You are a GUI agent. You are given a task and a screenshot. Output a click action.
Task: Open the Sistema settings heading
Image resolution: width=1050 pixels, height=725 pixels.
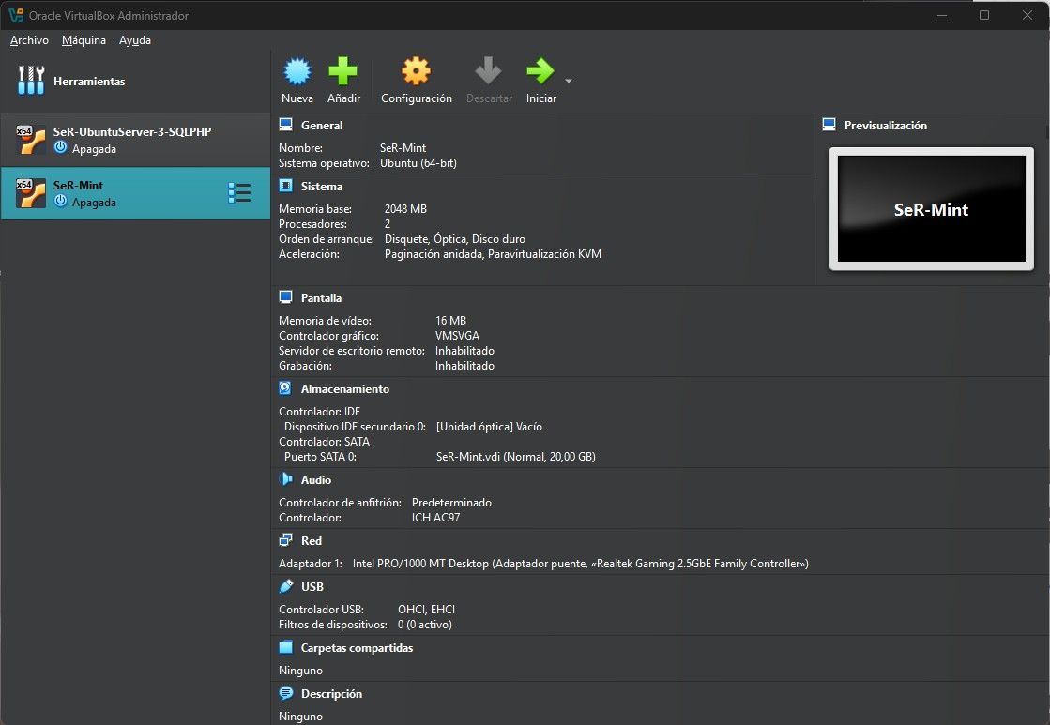[x=322, y=186]
